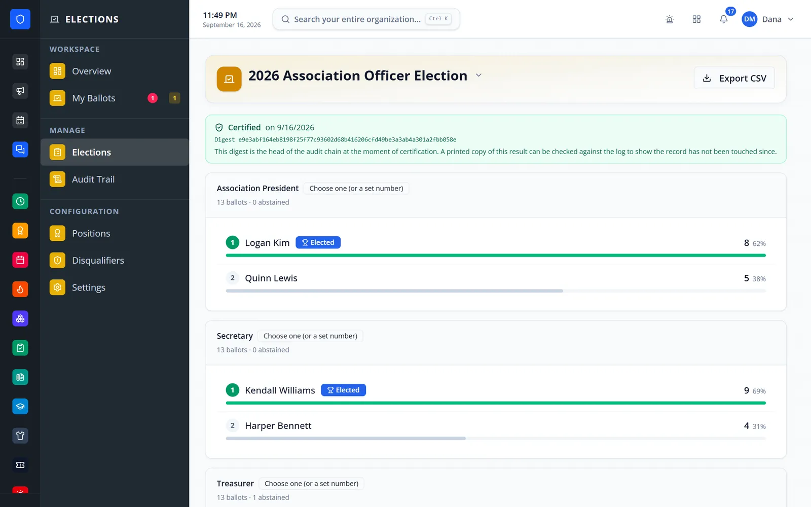Click the Choose one chip beside Association President
Screen dimensions: 811x507
click(x=356, y=189)
